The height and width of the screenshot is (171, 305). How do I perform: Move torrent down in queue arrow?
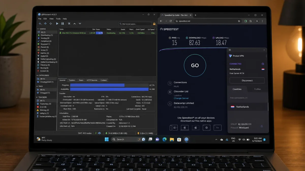80,24
